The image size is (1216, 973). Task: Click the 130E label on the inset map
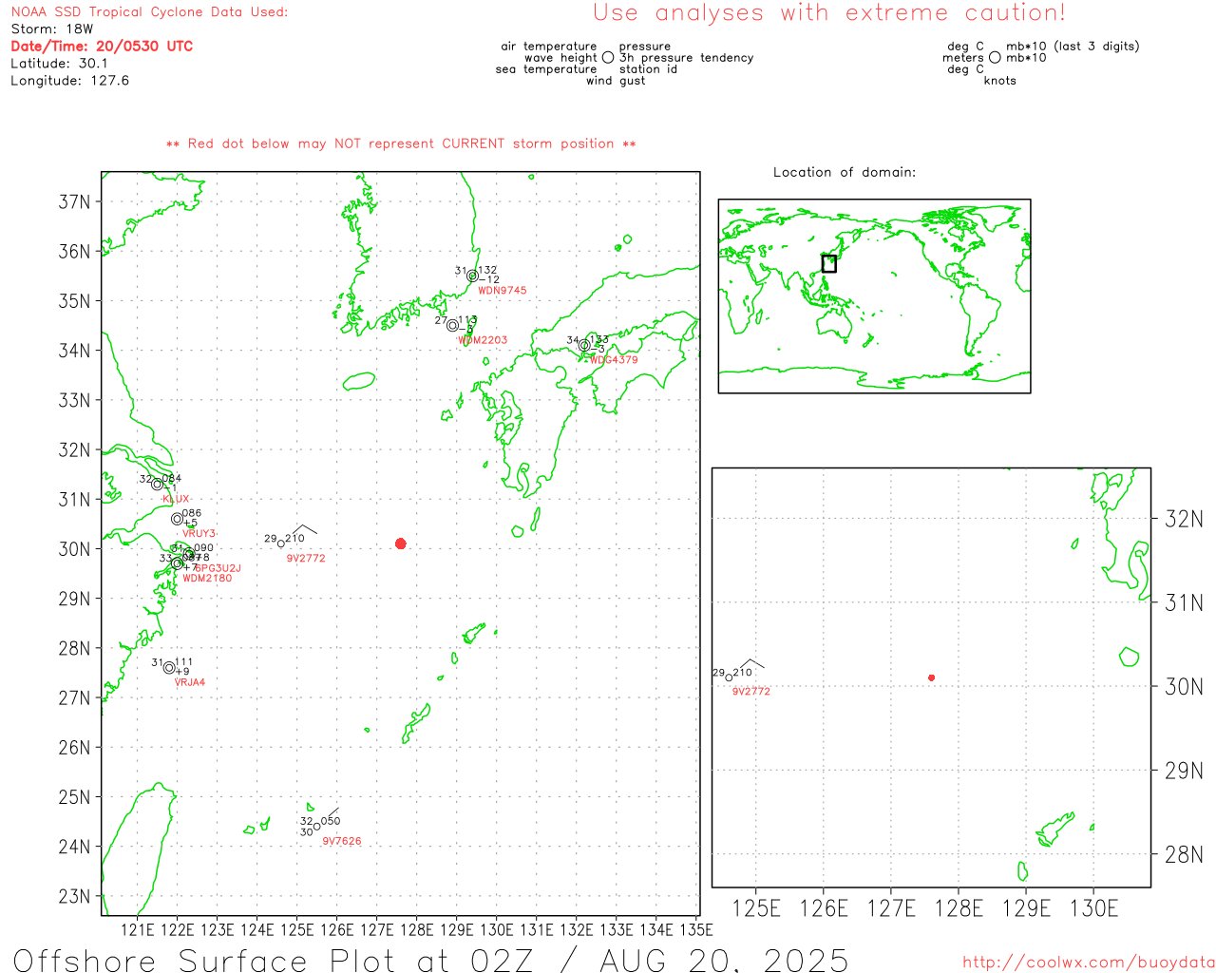click(1094, 908)
